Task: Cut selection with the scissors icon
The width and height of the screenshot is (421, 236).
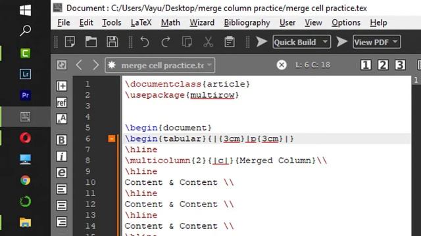Action: (208, 42)
